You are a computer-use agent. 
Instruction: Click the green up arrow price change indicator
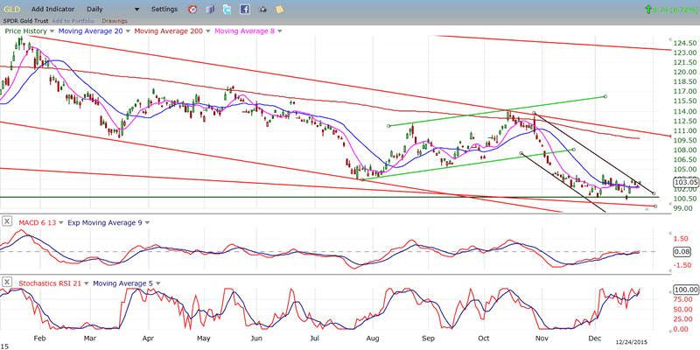point(648,9)
